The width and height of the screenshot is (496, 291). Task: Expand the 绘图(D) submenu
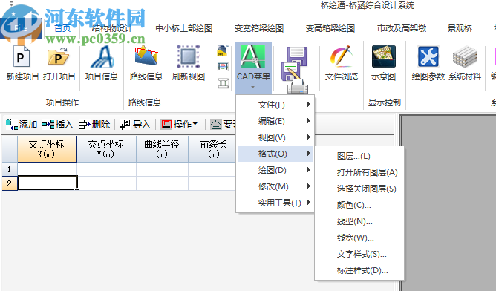click(275, 170)
